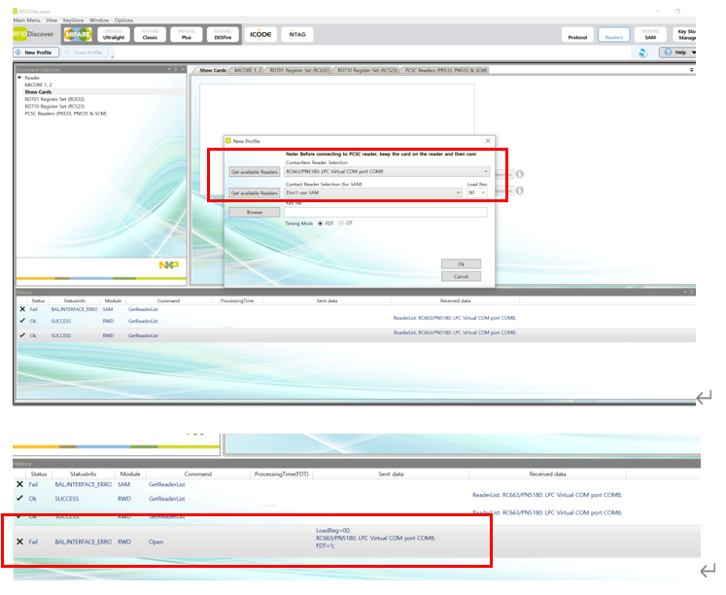The image size is (726, 595).
Task: Open the MIFARE Plus card type
Action: [x=187, y=35]
